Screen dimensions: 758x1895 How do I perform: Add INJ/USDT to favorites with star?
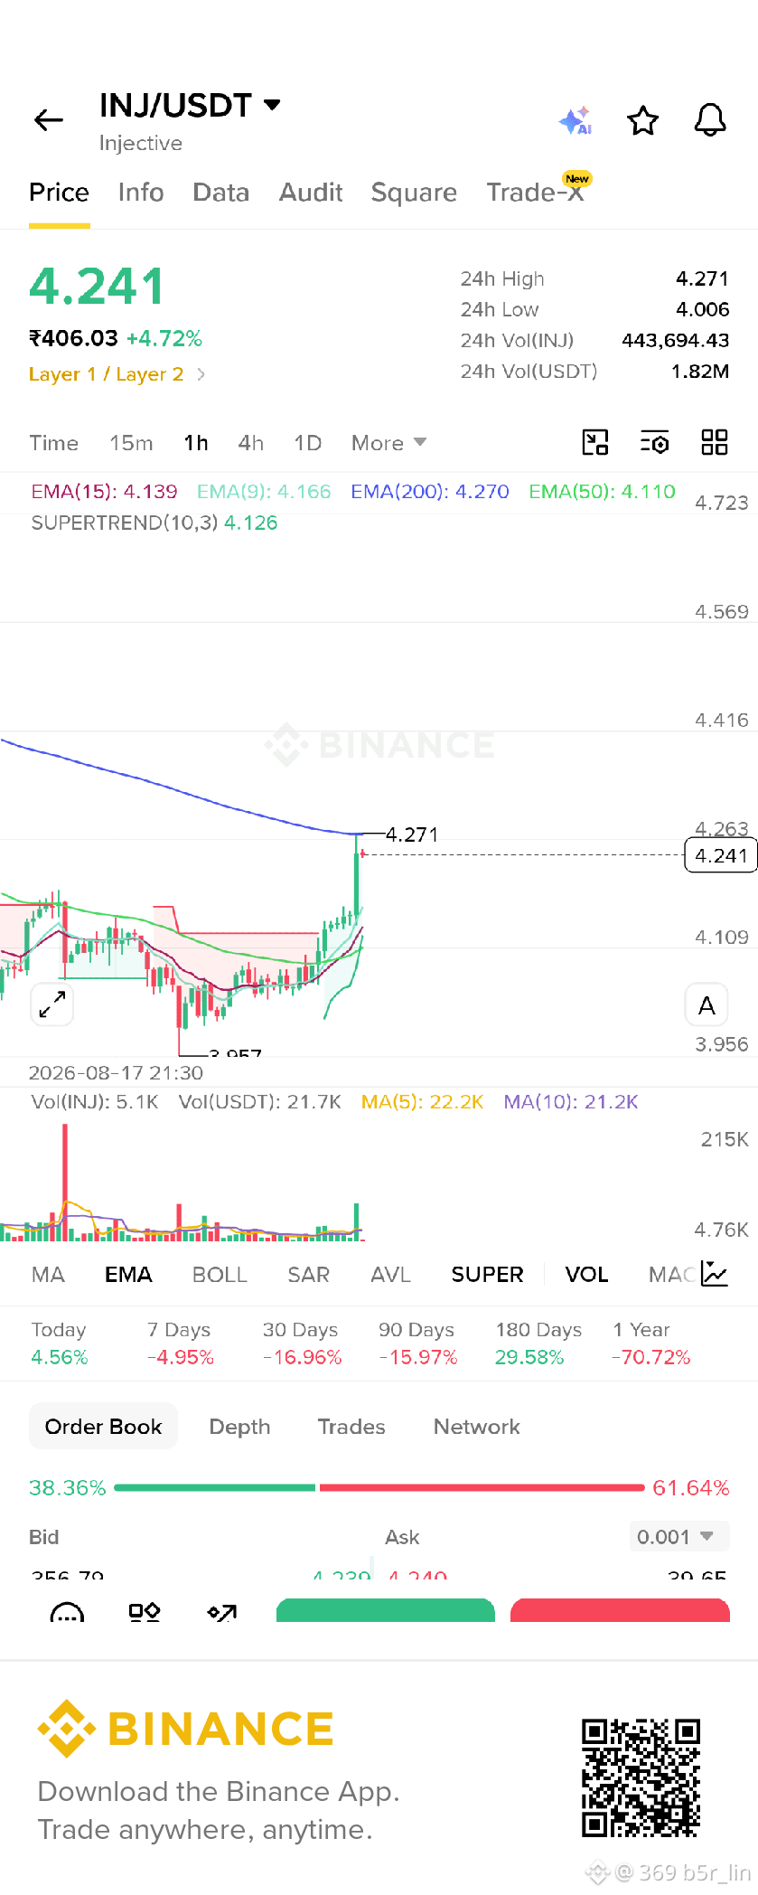click(643, 120)
